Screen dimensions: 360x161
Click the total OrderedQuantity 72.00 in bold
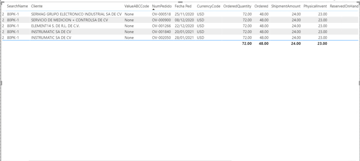click(247, 44)
